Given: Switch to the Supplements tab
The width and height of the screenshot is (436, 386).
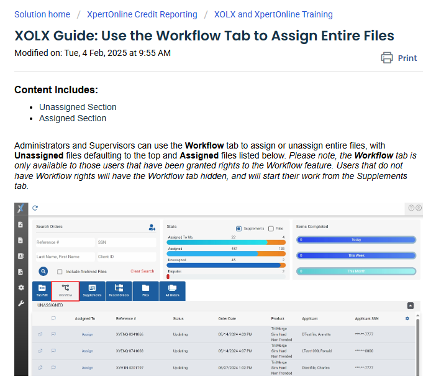Looking at the screenshot, I should pyautogui.click(x=92, y=291).
